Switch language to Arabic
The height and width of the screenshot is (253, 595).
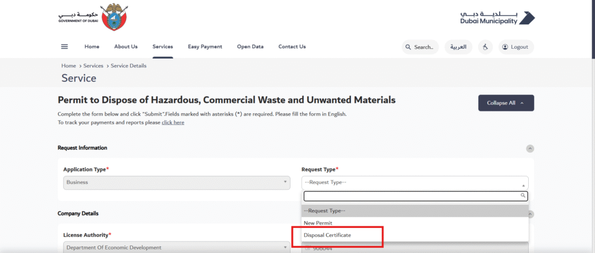458,47
